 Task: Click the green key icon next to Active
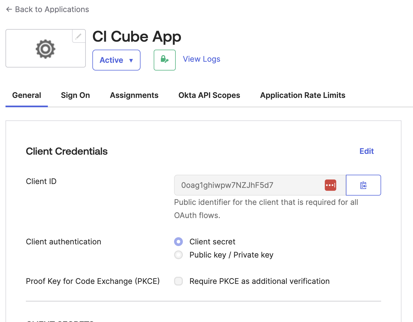point(164,60)
